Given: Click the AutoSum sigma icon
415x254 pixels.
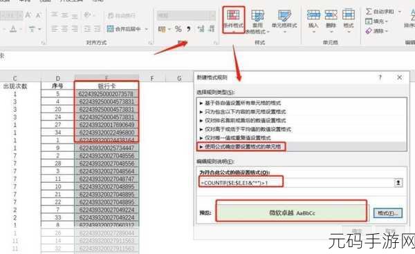Looking at the screenshot, I should point(369,11).
